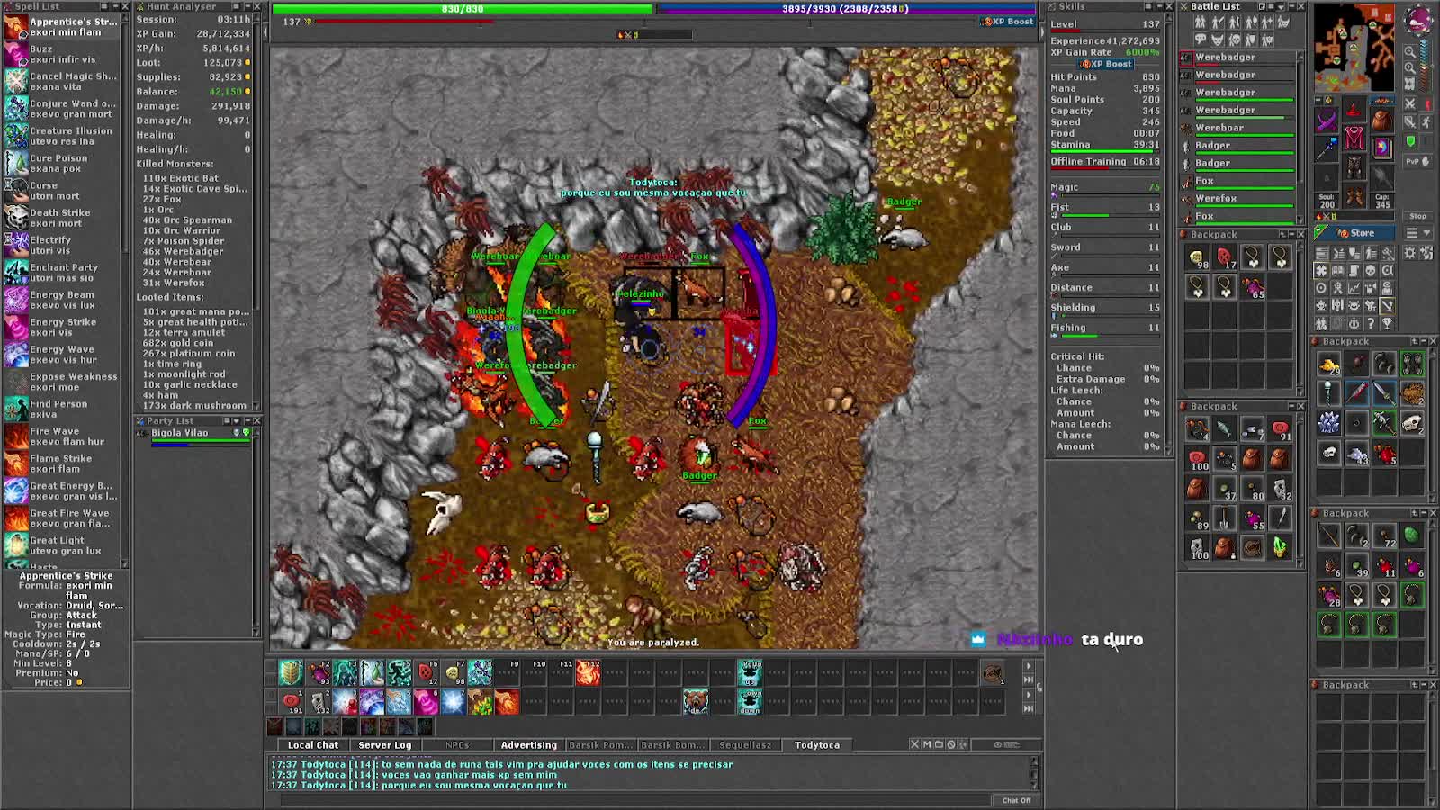
Task: Go up a level in the gold-coin Backpack
Action: (1413, 341)
